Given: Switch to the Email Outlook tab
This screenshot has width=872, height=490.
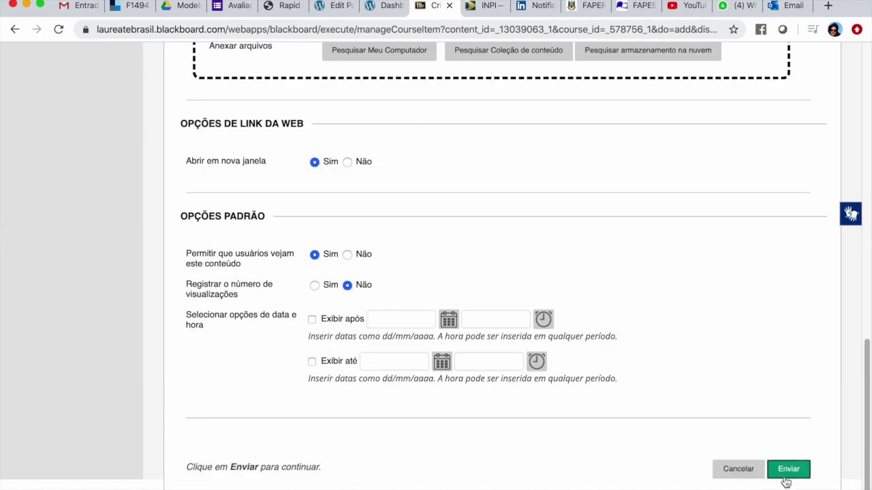Looking at the screenshot, I should [x=788, y=5].
